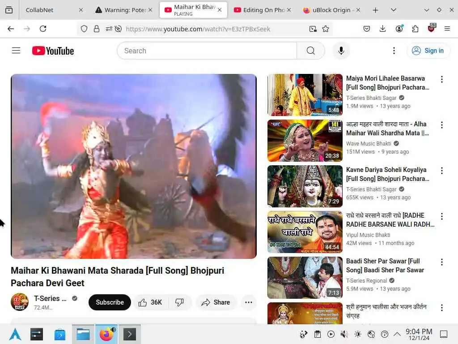Image resolution: width=458 pixels, height=344 pixels.
Task: Open the application launcher in taskbar
Action: pyautogui.click(x=15, y=334)
